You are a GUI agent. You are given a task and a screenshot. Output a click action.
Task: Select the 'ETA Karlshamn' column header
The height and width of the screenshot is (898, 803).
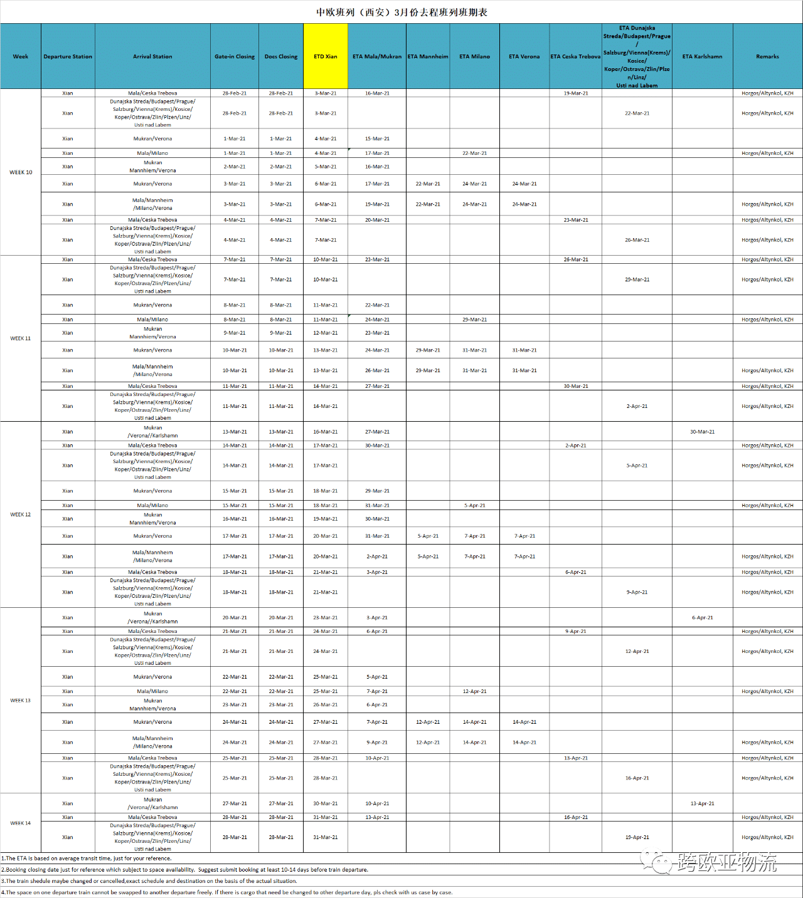click(x=702, y=56)
